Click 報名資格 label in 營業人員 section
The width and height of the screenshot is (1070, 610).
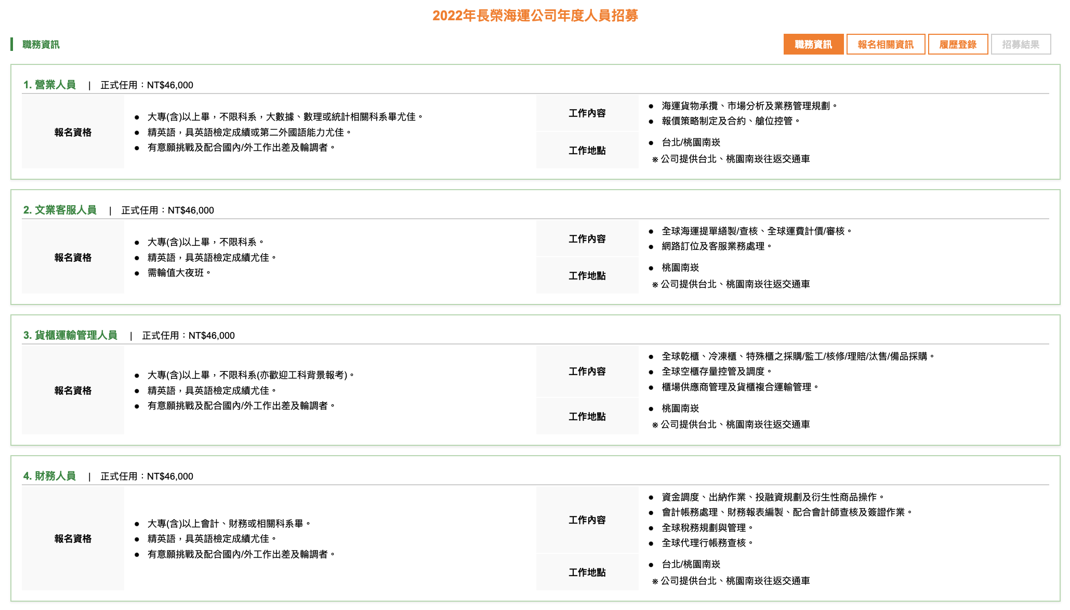pyautogui.click(x=73, y=132)
